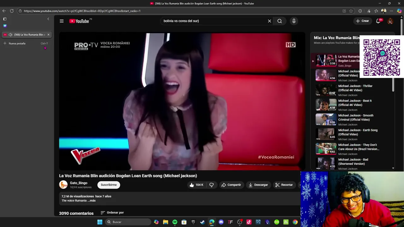Submit search with magnifier icon
The image size is (404, 227).
[x=280, y=21]
